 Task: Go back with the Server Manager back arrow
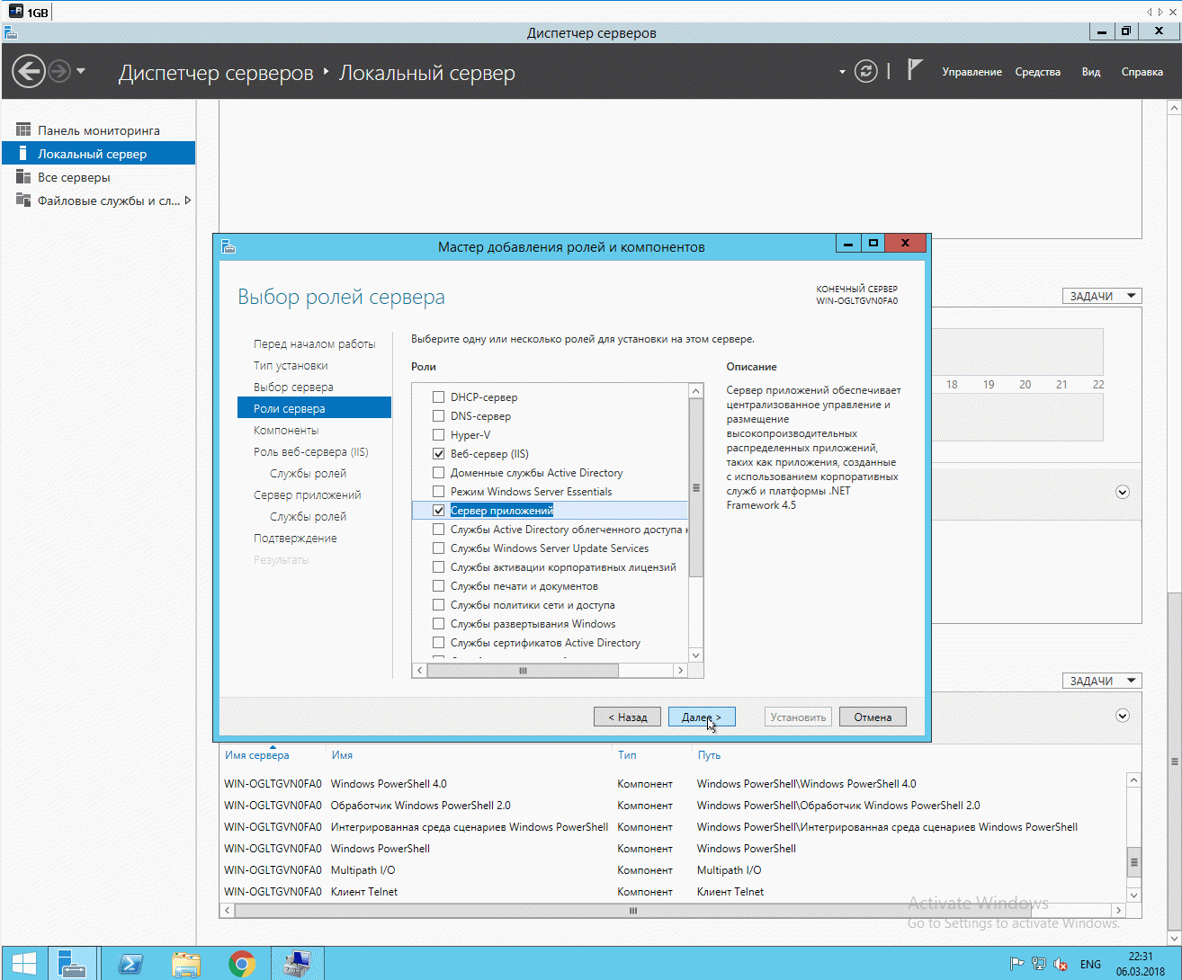[29, 71]
